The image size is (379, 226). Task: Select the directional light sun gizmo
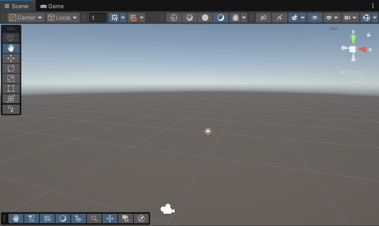click(x=208, y=131)
